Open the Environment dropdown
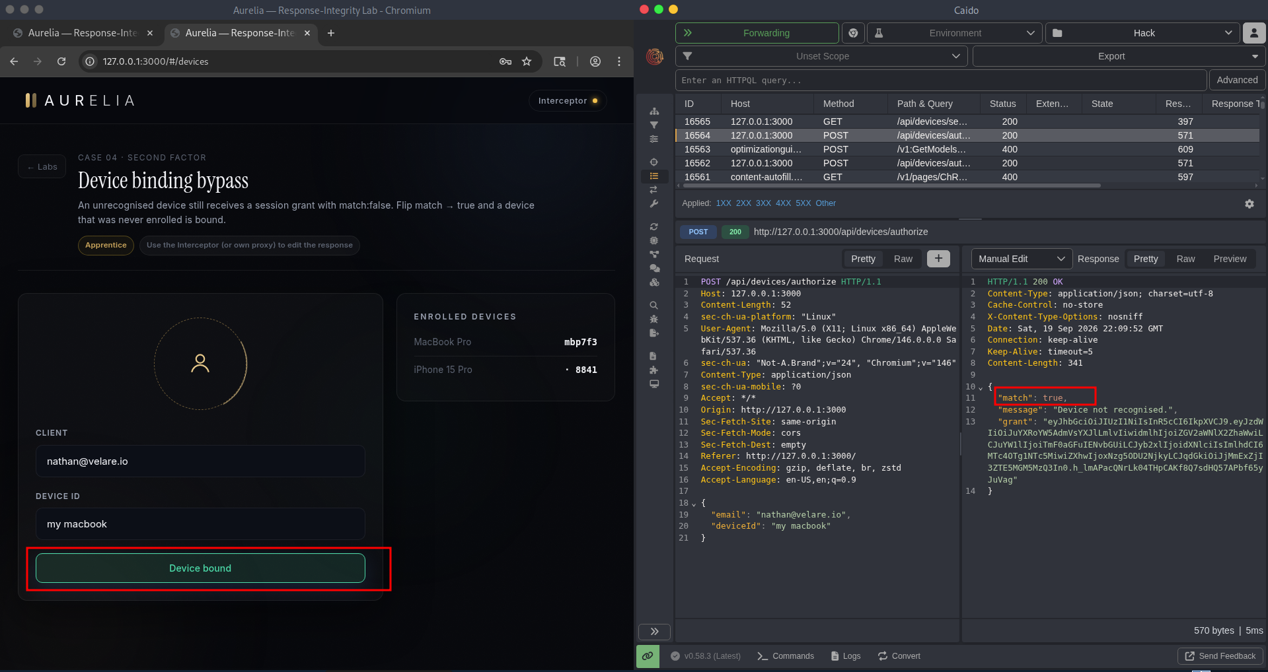The height and width of the screenshot is (672, 1268). tap(955, 33)
